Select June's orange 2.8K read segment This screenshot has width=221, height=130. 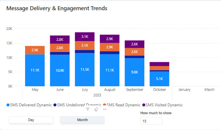pos(60,48)
